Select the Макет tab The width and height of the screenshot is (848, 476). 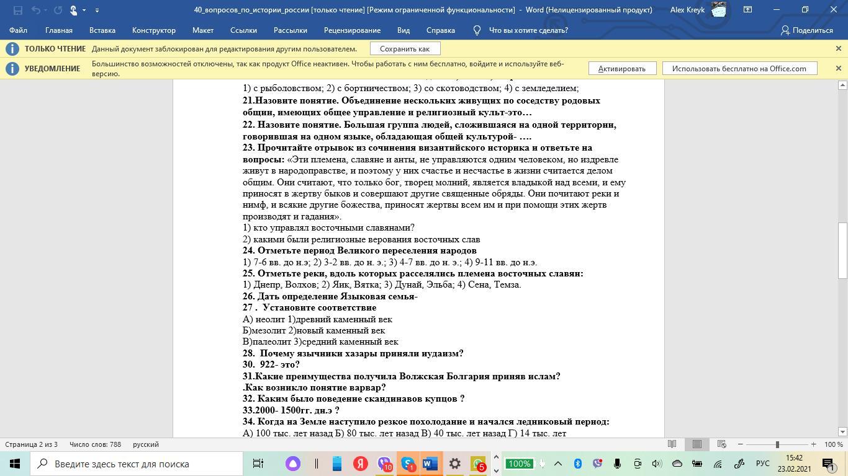(203, 30)
